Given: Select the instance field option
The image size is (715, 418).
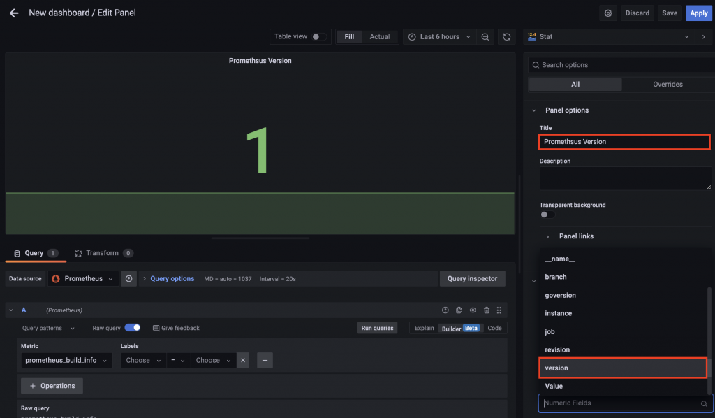Looking at the screenshot, I should [x=623, y=313].
